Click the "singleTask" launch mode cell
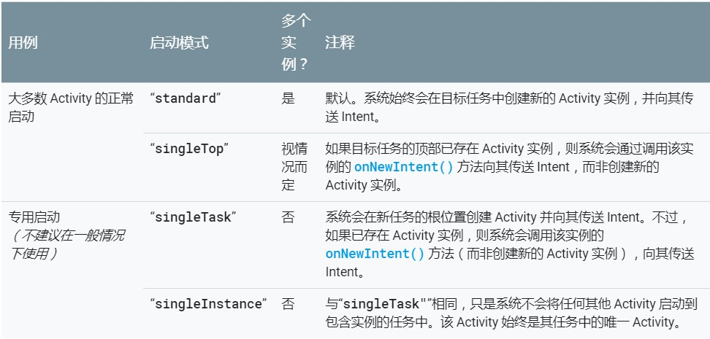 pyautogui.click(x=193, y=217)
